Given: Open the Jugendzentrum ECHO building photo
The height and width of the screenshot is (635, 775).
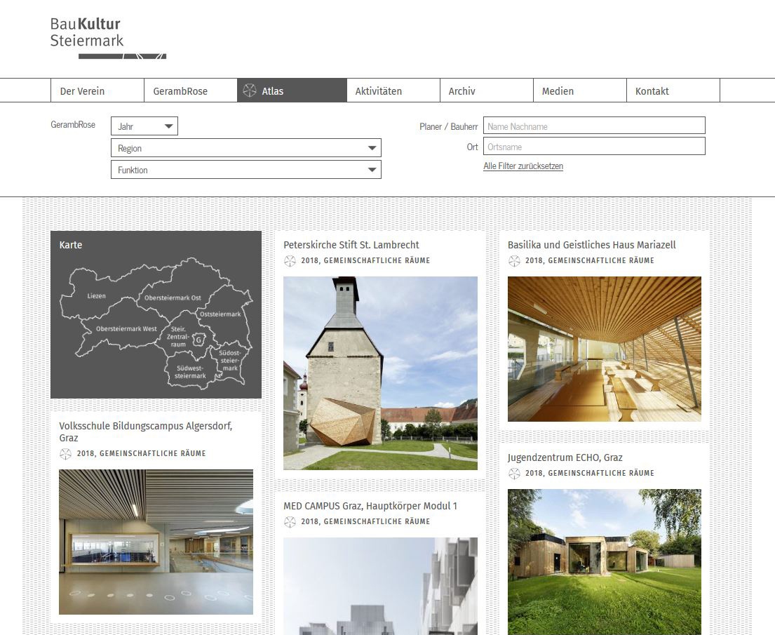Looking at the screenshot, I should 604,561.
